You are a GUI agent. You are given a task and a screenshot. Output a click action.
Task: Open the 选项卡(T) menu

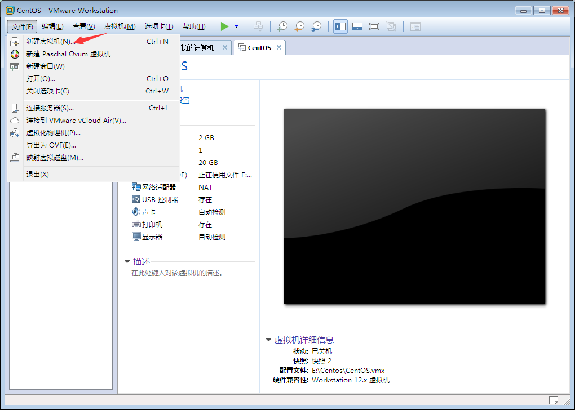[159, 26]
